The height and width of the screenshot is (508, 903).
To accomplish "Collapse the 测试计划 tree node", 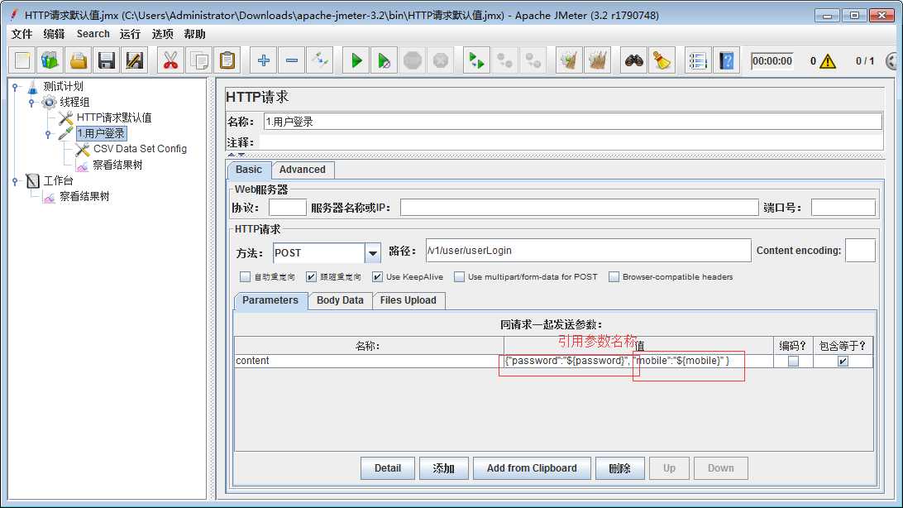I will 16,87.
